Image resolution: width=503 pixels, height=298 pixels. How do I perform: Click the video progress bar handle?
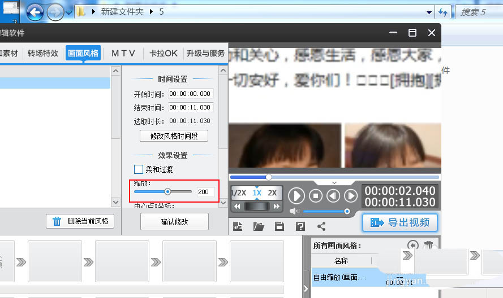269,177
